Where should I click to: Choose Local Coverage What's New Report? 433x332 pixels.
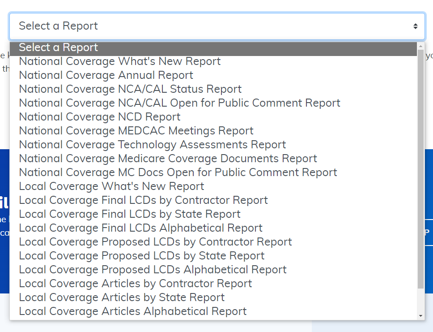pyautogui.click(x=111, y=186)
